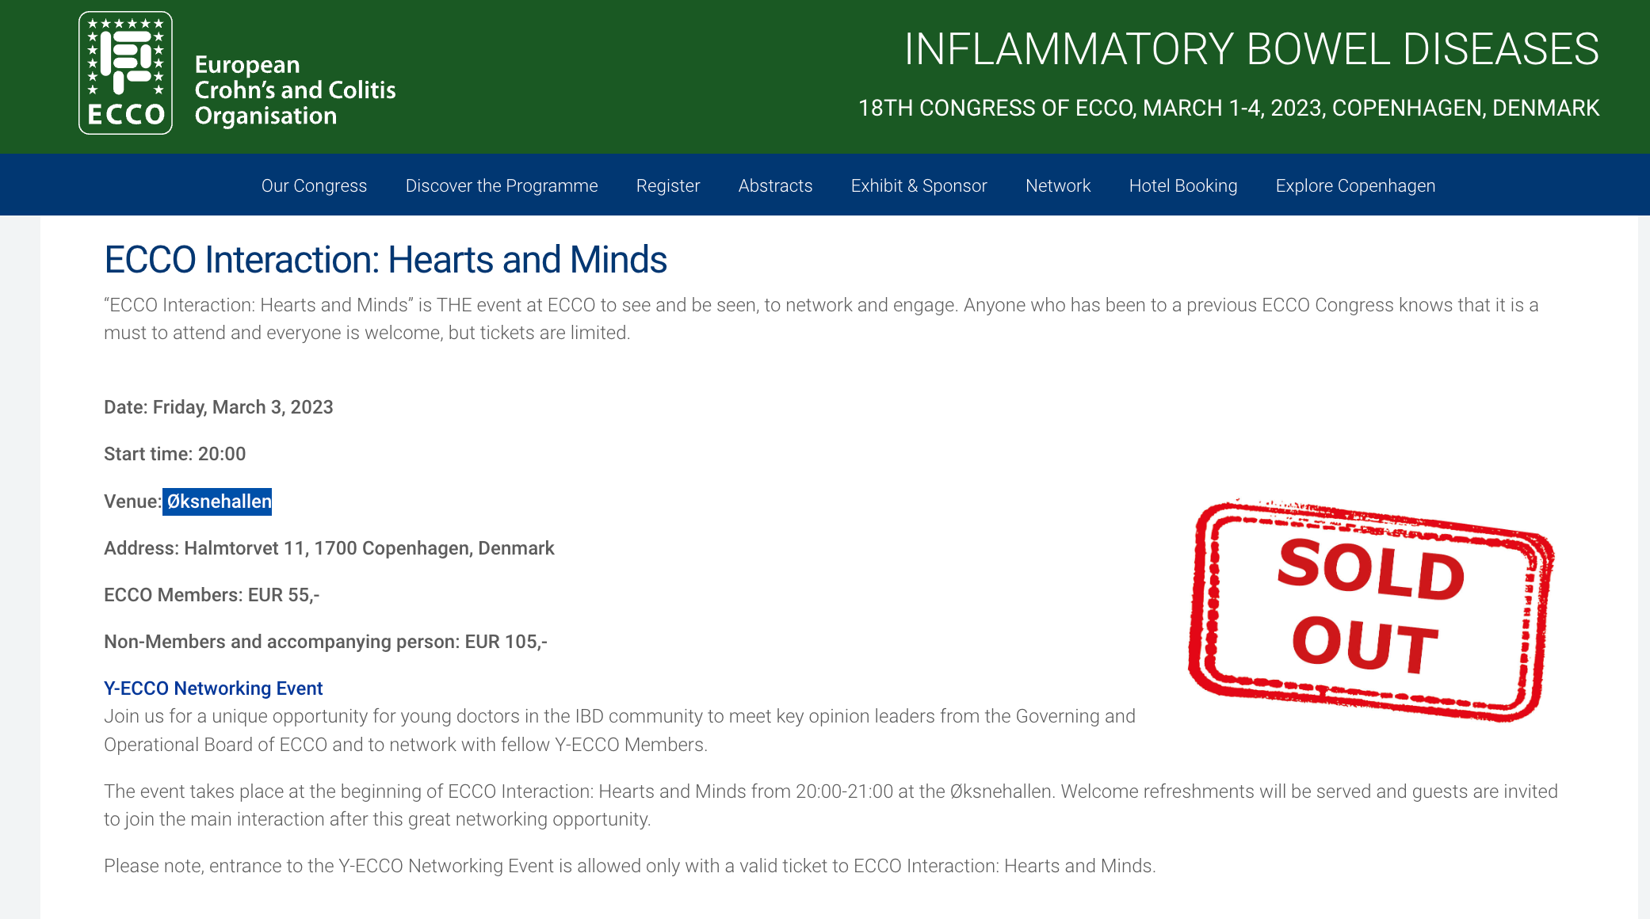Go to the Register menu item

coord(668,185)
